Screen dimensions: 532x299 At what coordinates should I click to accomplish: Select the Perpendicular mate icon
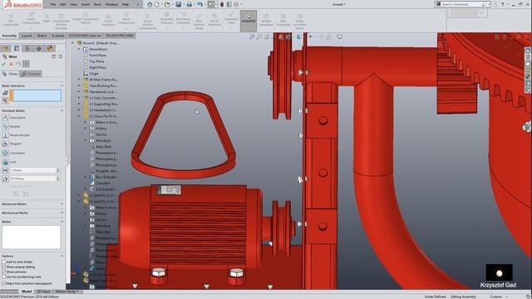click(5, 135)
